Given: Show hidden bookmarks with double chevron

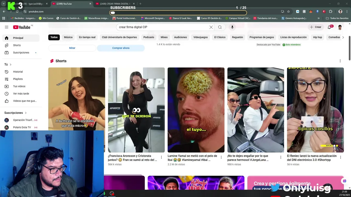Looking at the screenshot, I should (318, 18).
